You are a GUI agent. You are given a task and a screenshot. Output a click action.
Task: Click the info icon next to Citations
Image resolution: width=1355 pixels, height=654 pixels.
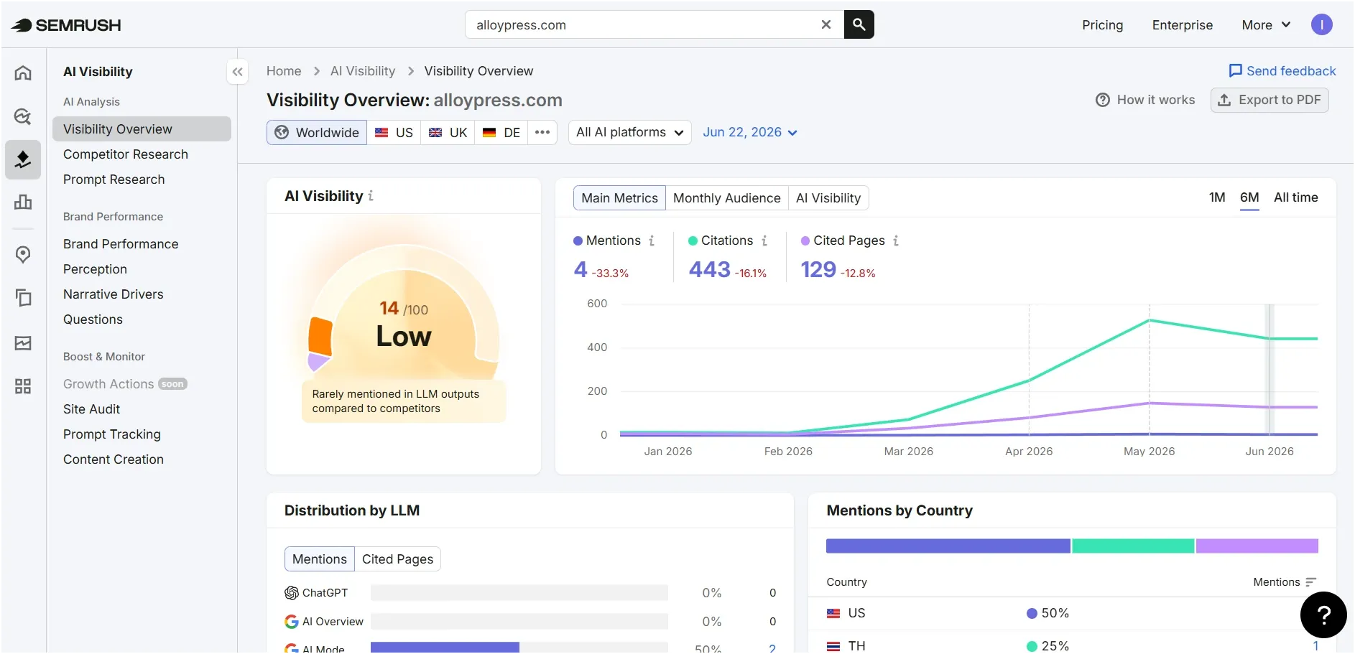point(764,241)
